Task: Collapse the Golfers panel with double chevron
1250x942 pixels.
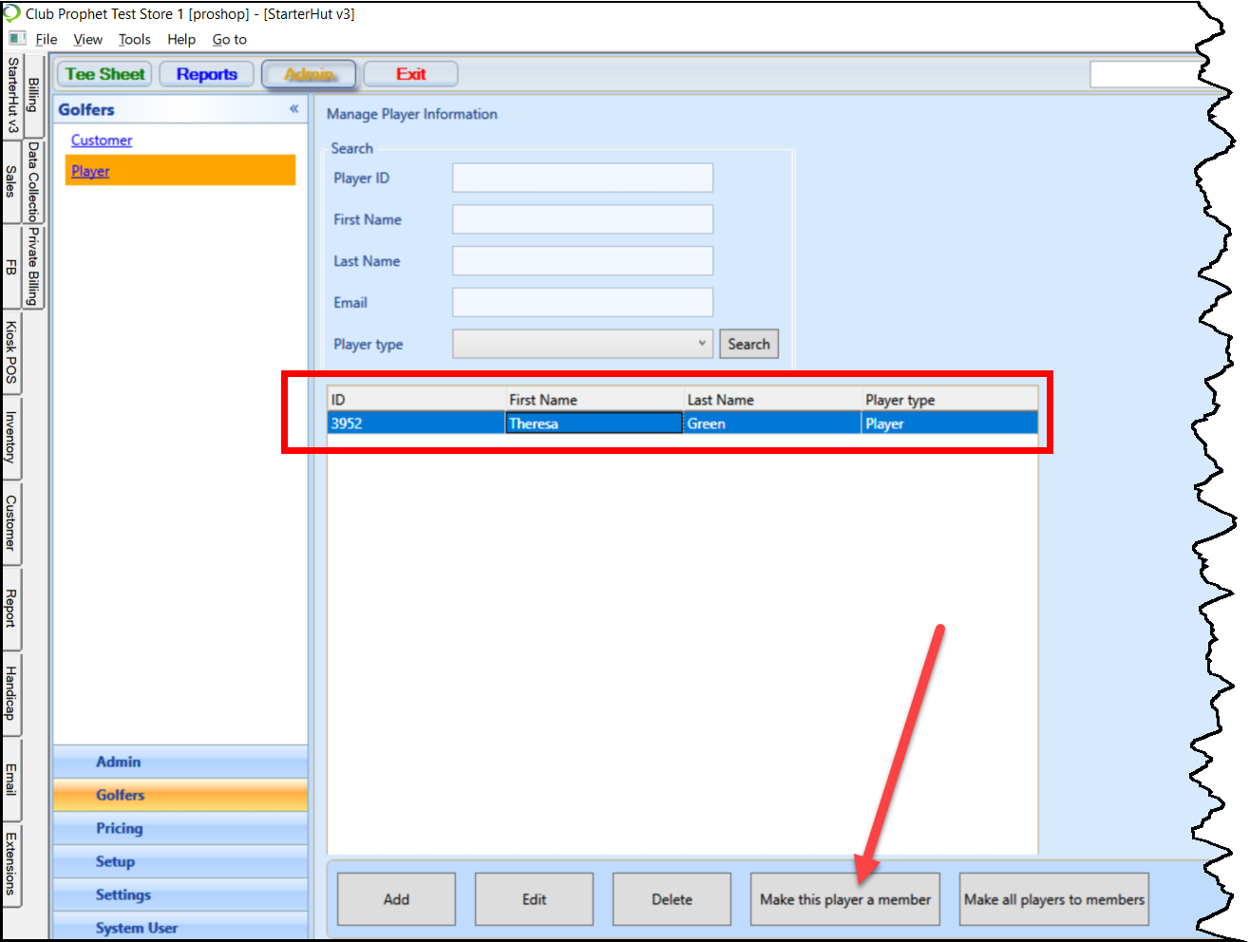Action: [294, 109]
